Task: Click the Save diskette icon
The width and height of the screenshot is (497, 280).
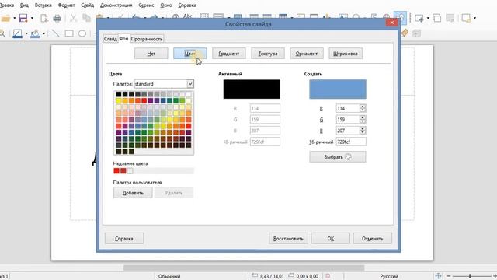Action: click(x=23, y=18)
